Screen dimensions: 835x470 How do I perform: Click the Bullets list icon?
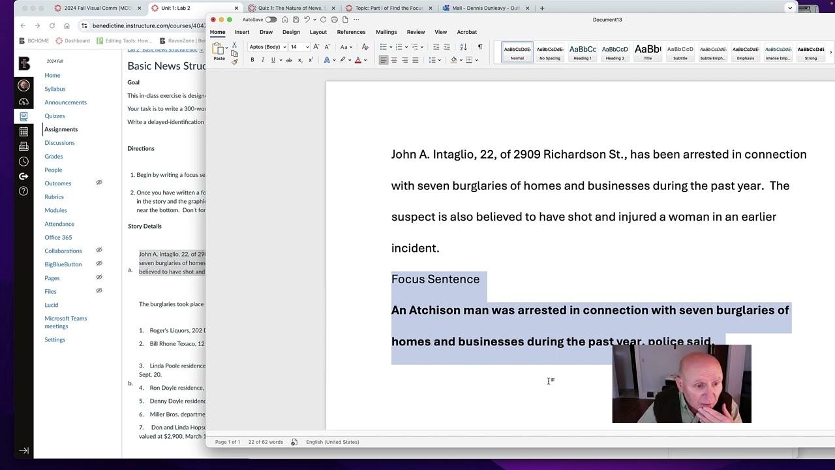pos(383,47)
